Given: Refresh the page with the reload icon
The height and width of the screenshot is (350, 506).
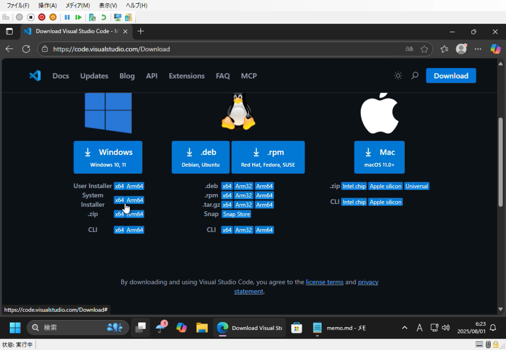Looking at the screenshot, I should [26, 49].
